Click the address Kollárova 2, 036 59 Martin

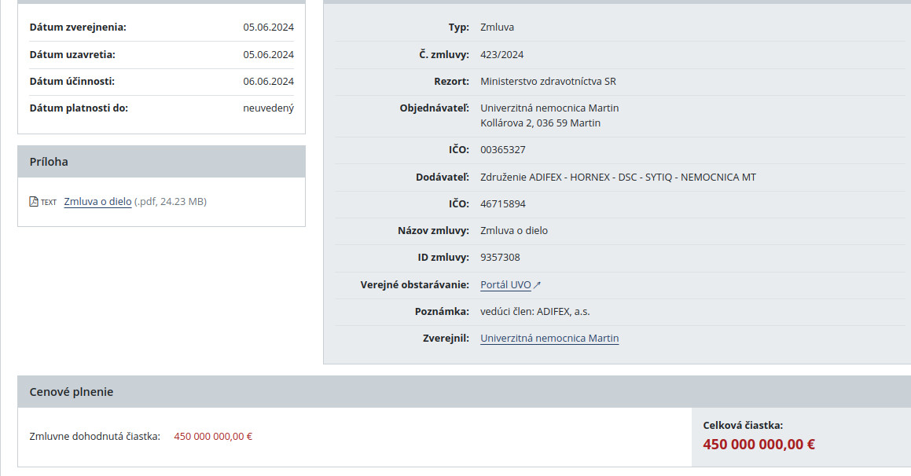coord(540,123)
